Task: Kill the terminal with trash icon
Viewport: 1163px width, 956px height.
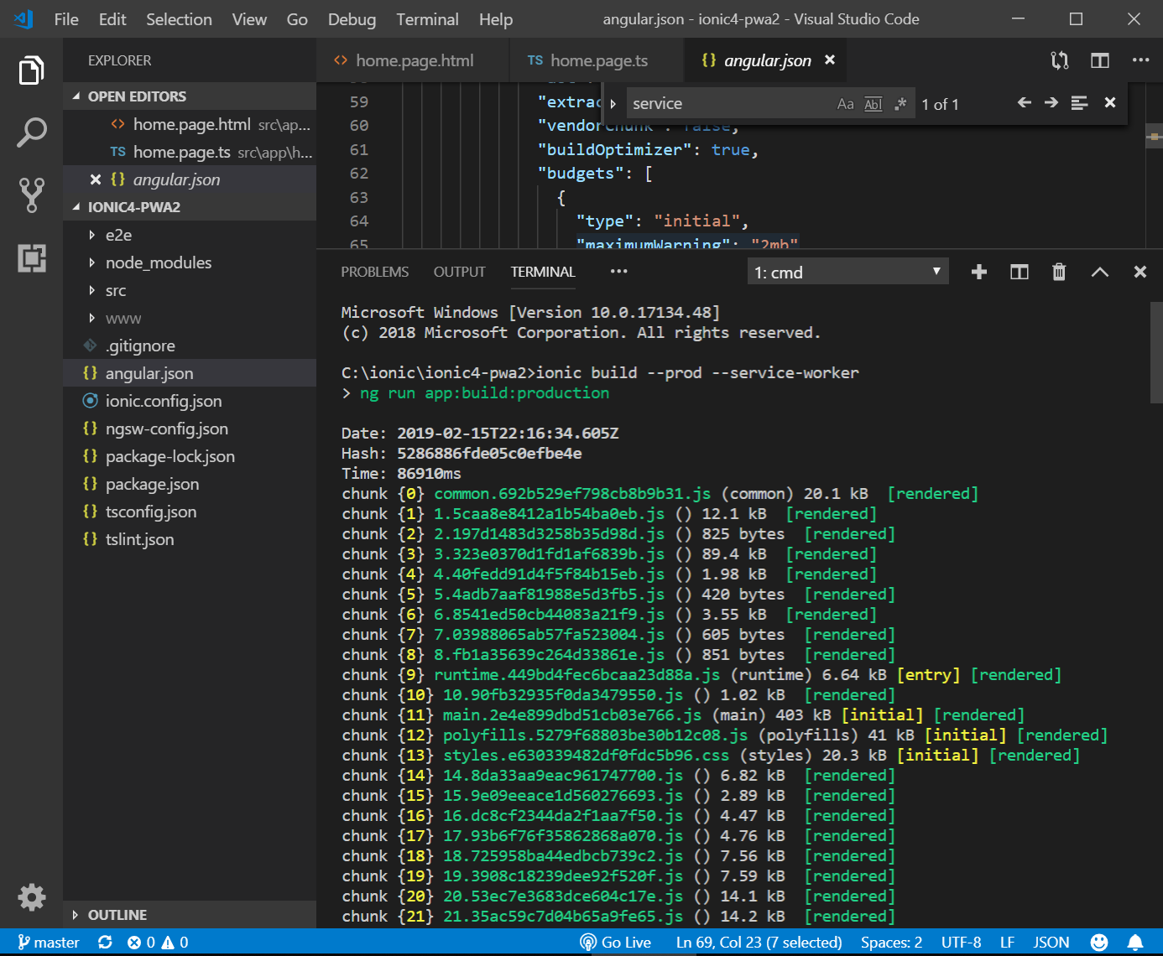Action: tap(1059, 272)
